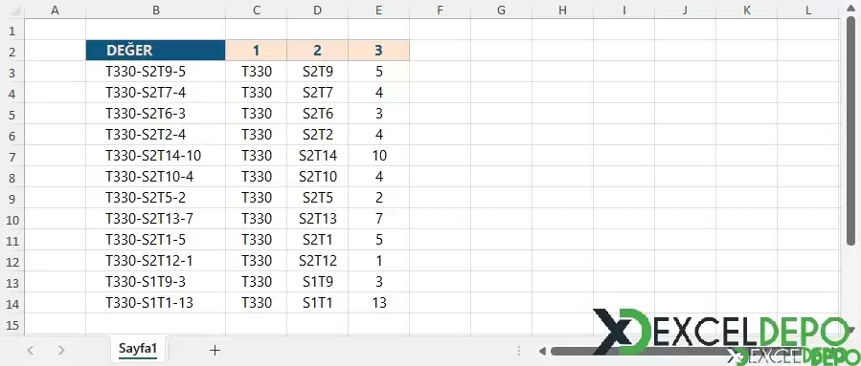Viewport: 861px width, 366px height.
Task: Go to next sheet arrow
Action: pyautogui.click(x=61, y=350)
